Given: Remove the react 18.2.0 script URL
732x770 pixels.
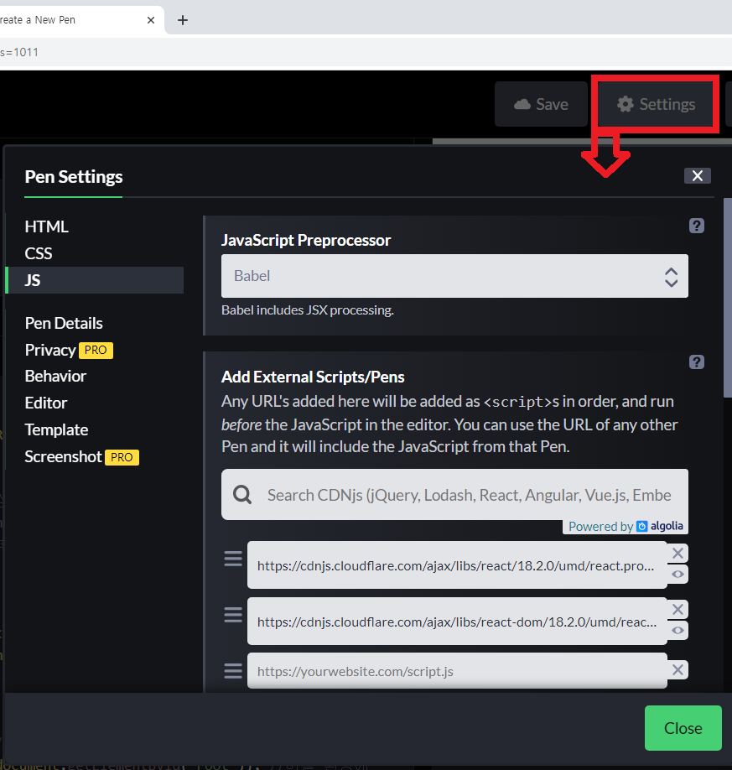Looking at the screenshot, I should [678, 554].
